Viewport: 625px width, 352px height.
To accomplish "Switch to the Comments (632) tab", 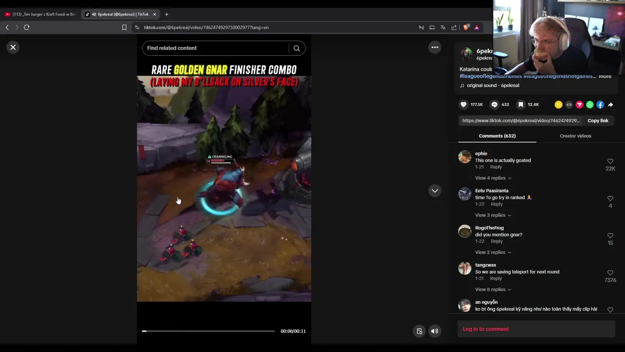I will (497, 136).
